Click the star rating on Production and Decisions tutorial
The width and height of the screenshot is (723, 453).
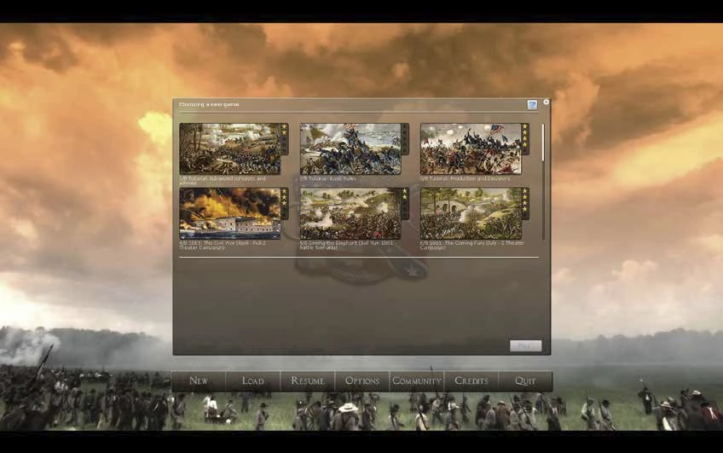pyautogui.click(x=525, y=139)
